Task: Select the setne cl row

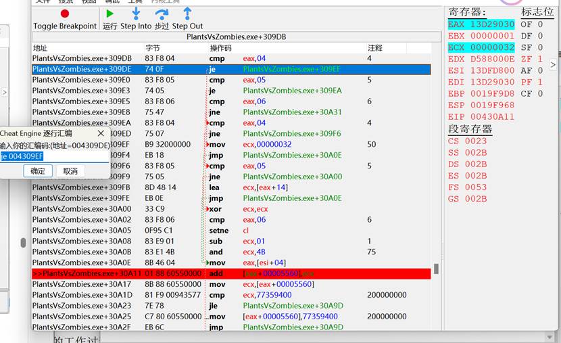Action: click(231, 230)
